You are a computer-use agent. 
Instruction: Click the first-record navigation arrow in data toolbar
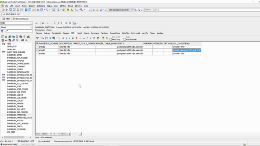(63, 38)
